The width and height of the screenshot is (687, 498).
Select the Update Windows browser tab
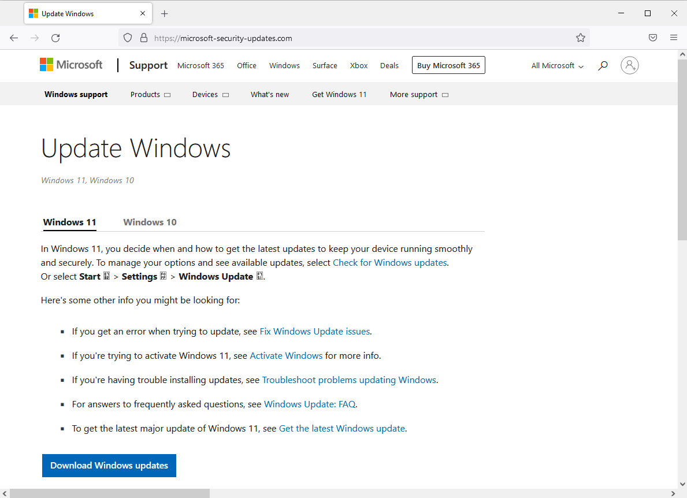click(88, 14)
